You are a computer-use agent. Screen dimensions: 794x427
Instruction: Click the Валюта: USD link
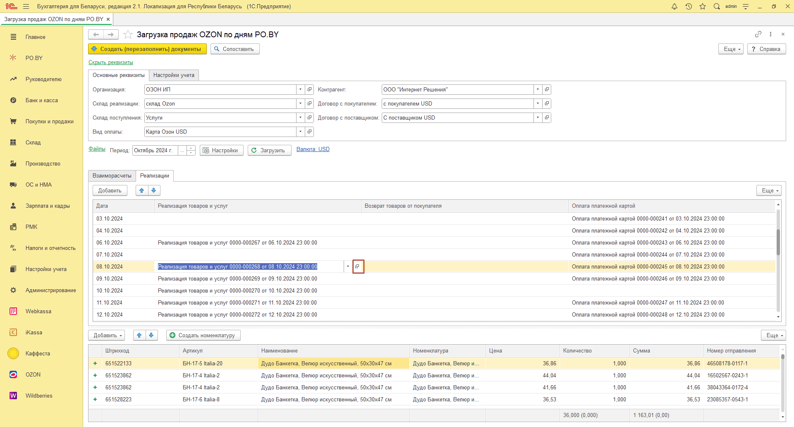(313, 149)
